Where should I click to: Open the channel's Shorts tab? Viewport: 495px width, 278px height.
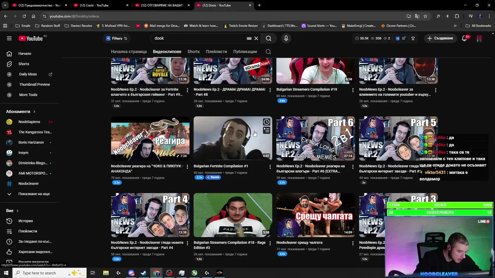(193, 52)
